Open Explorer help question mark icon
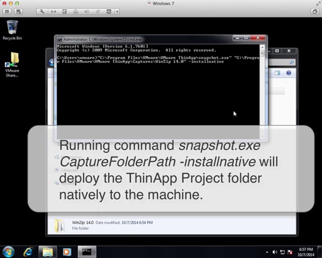Screen dimensions: 322x258 (x=288, y=73)
